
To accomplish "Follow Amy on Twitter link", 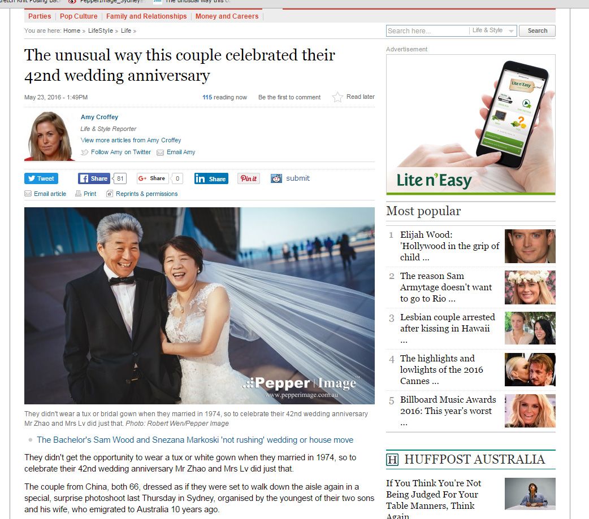I will pyautogui.click(x=120, y=152).
